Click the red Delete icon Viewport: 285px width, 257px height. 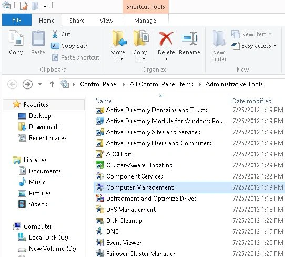166,38
